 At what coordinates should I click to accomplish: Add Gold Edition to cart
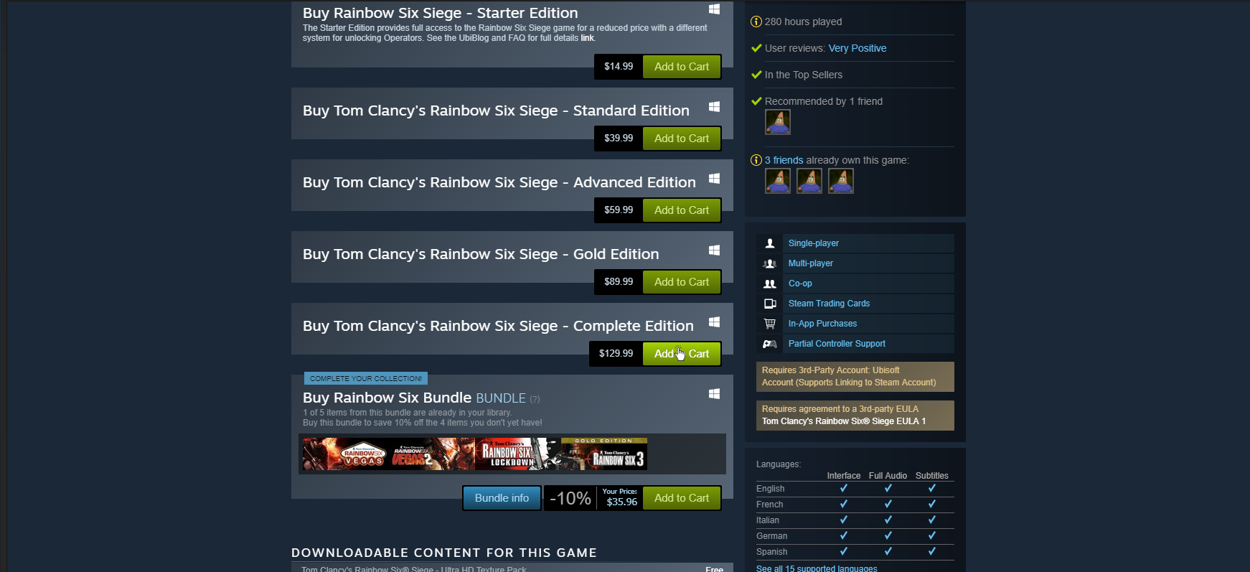point(682,282)
